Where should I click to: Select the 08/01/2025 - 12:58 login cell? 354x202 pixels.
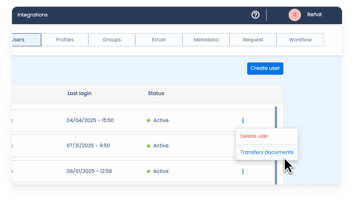coord(89,171)
